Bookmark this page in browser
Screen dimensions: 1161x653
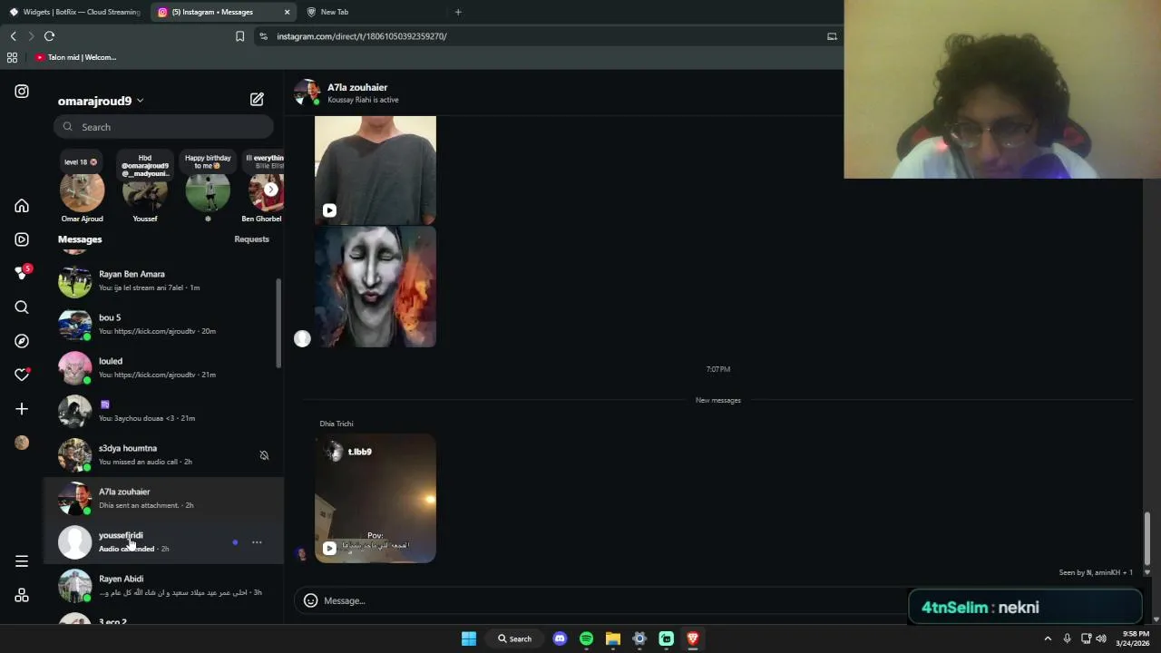[x=239, y=36]
